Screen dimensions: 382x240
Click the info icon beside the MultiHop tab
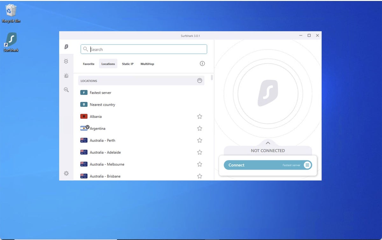(202, 63)
